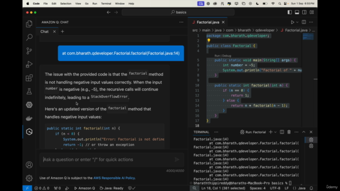Click the editor minimap
This screenshot has height=191, width=340.
point(308,37)
